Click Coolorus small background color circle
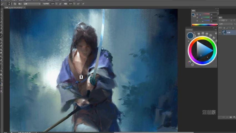236x133 pixels. coord(194,36)
